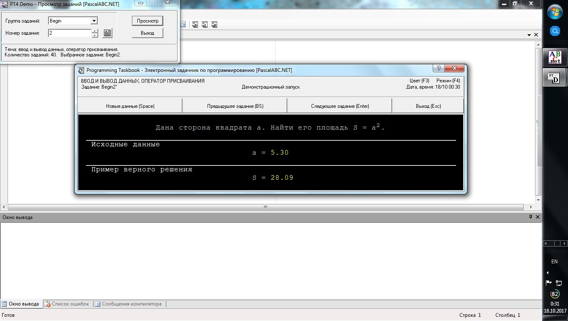
Task: Click editor vertical scrollbar down arrow
Action: click(x=538, y=200)
